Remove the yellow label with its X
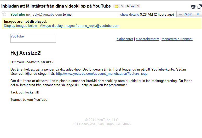 point(122,7)
